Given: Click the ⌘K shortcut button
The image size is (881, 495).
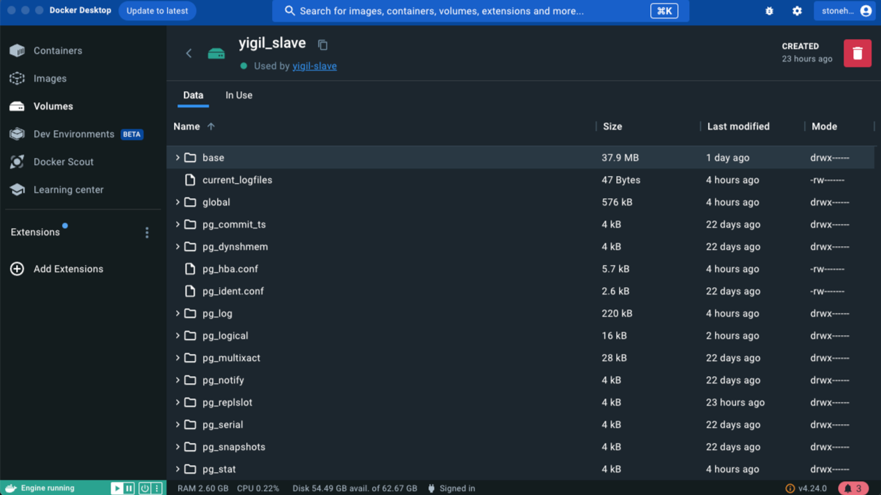Looking at the screenshot, I should pyautogui.click(x=664, y=11).
